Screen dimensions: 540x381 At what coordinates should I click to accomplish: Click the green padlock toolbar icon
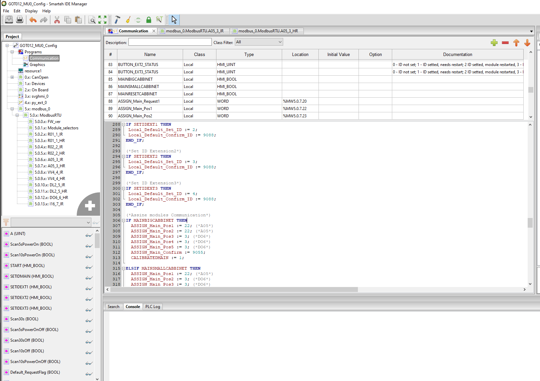click(x=149, y=20)
